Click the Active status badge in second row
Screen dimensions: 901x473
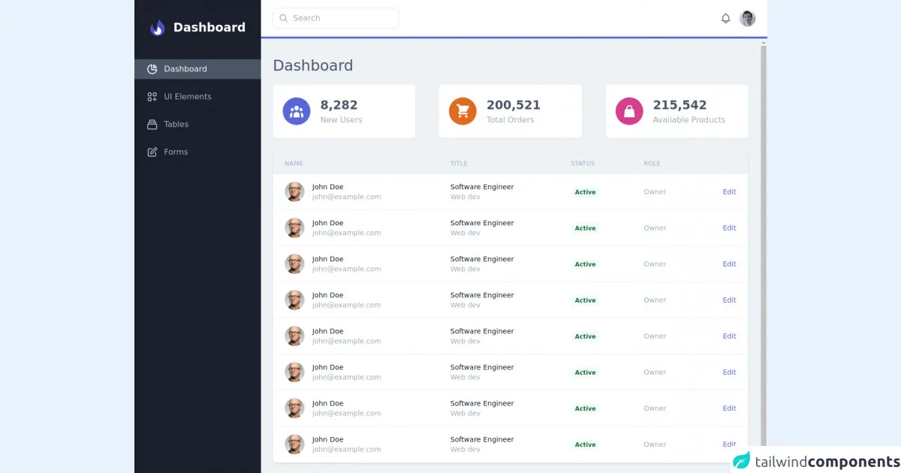point(585,228)
